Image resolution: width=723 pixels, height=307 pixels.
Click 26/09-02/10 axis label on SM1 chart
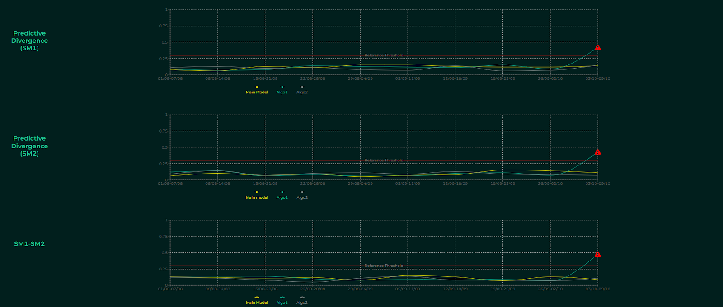tap(550, 78)
